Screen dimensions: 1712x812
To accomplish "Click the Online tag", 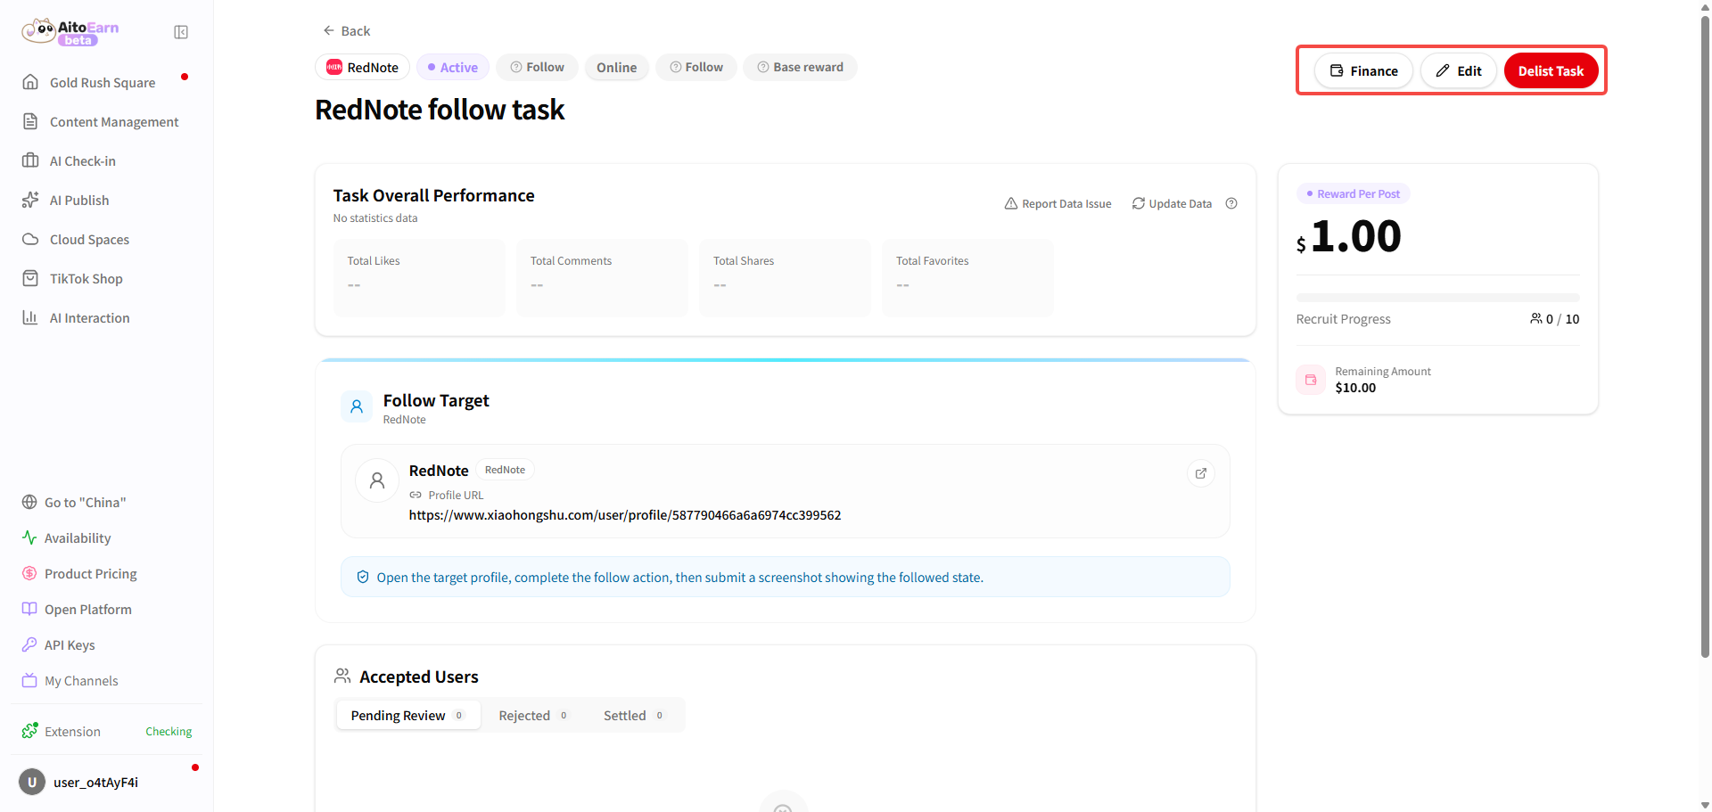I will tap(617, 68).
